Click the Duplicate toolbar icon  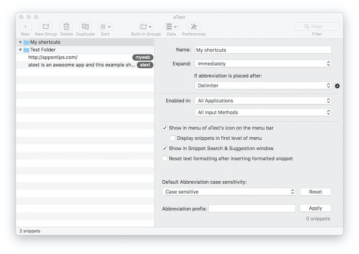(x=85, y=27)
